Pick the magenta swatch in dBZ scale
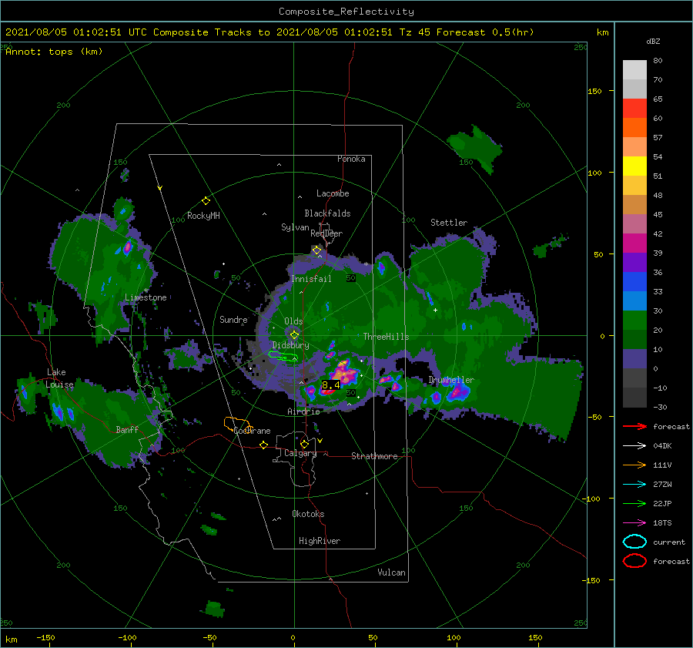Image resolution: width=693 pixels, height=648 pixels. coord(634,243)
